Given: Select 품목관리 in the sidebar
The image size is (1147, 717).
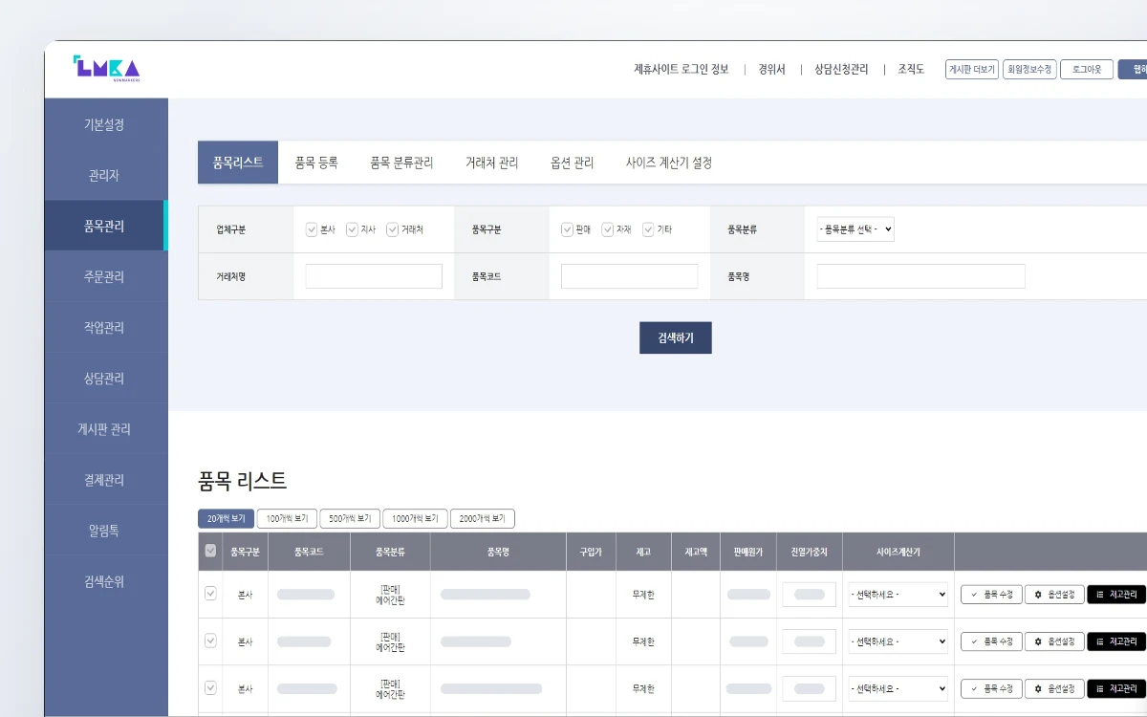Looking at the screenshot, I should (x=104, y=227).
